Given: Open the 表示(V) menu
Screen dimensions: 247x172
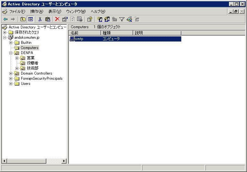Looking at the screenshot, I should coord(55,12).
